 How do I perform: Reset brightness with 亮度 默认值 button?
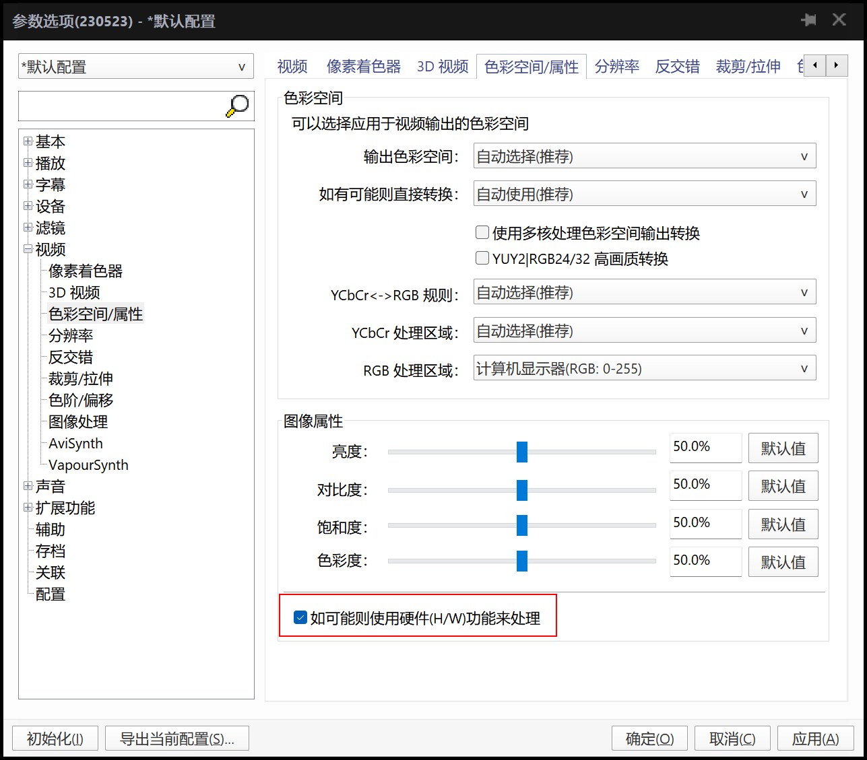(783, 448)
